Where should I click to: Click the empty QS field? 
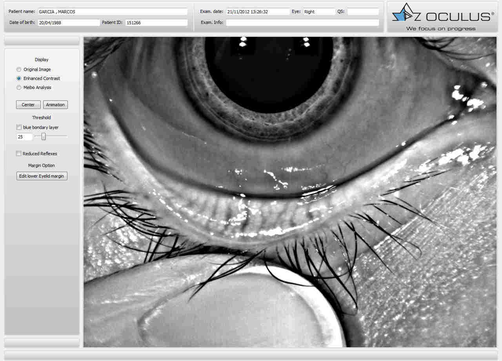363,12
